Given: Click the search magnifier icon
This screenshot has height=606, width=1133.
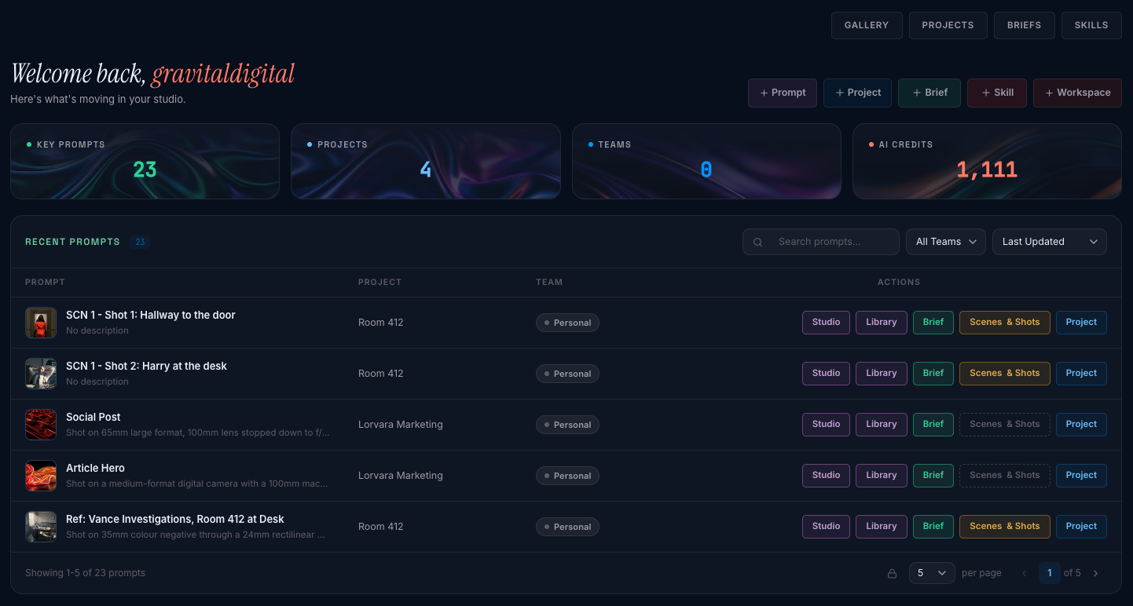Looking at the screenshot, I should pyautogui.click(x=758, y=242).
